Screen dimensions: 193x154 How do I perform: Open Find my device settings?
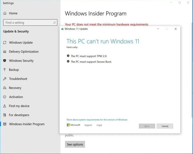(x=19, y=106)
